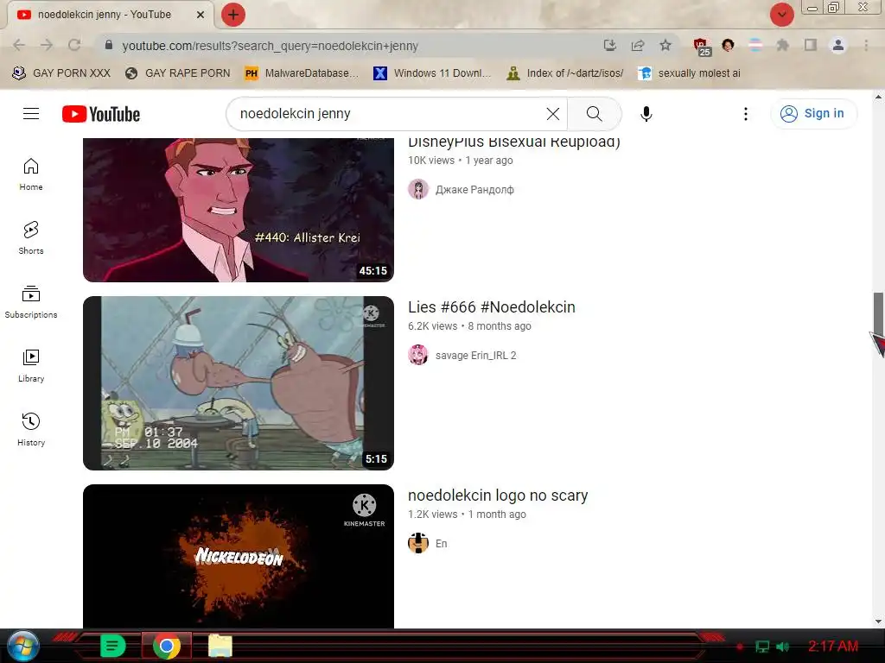Open the Lies #666 #Noedolekcin video thumbnail
Viewport: 885px width, 663px height.
(x=239, y=382)
